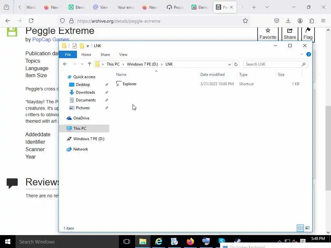The image size is (331, 248).
Task: Refresh the LNK folder view
Action: (236, 64)
